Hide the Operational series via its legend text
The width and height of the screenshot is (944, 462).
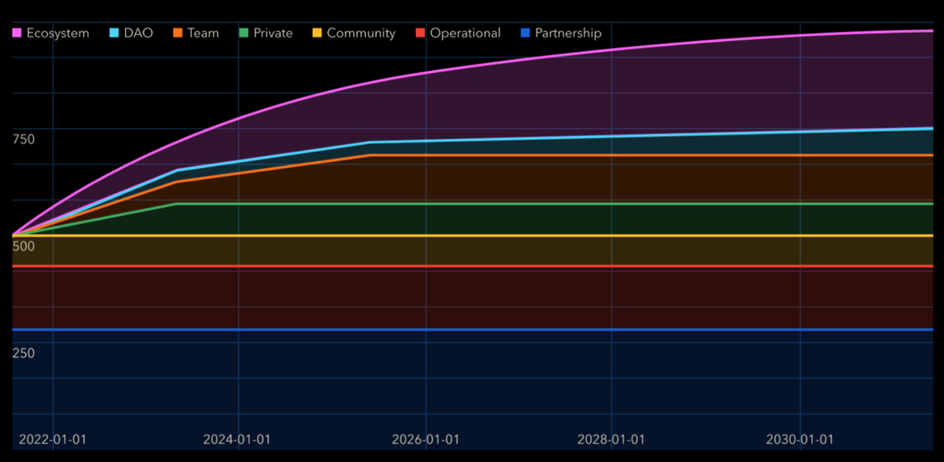[x=465, y=33]
